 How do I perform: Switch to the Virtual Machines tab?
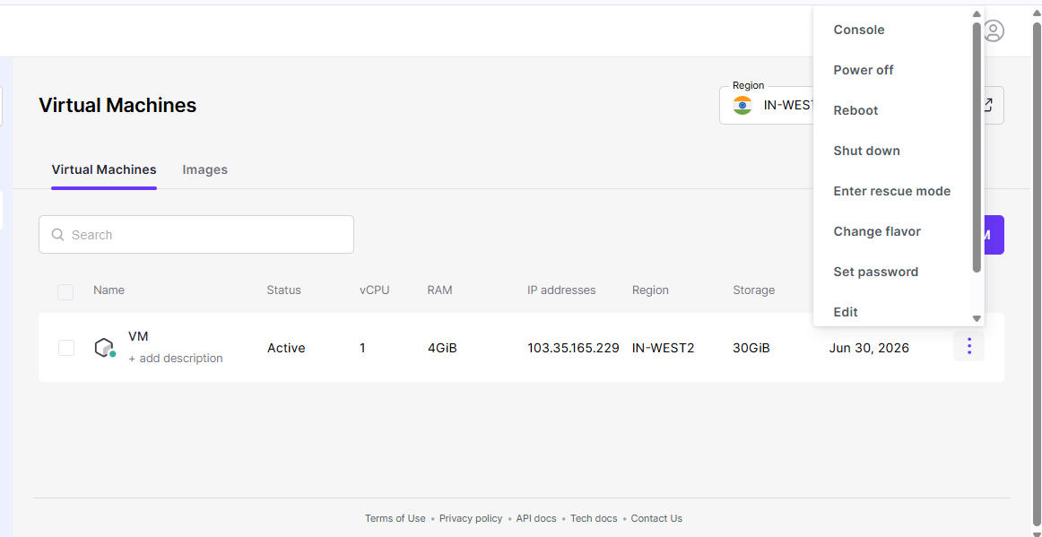104,169
